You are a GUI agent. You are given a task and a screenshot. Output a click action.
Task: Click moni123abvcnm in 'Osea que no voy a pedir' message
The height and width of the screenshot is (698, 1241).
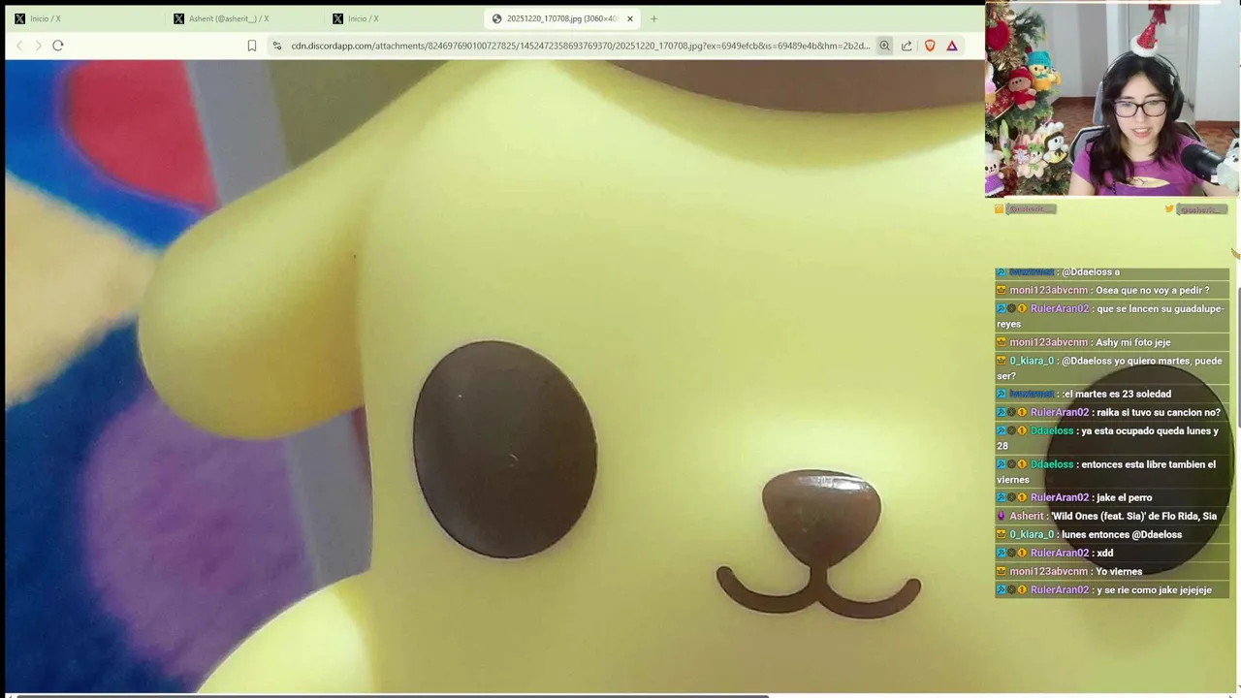1049,290
